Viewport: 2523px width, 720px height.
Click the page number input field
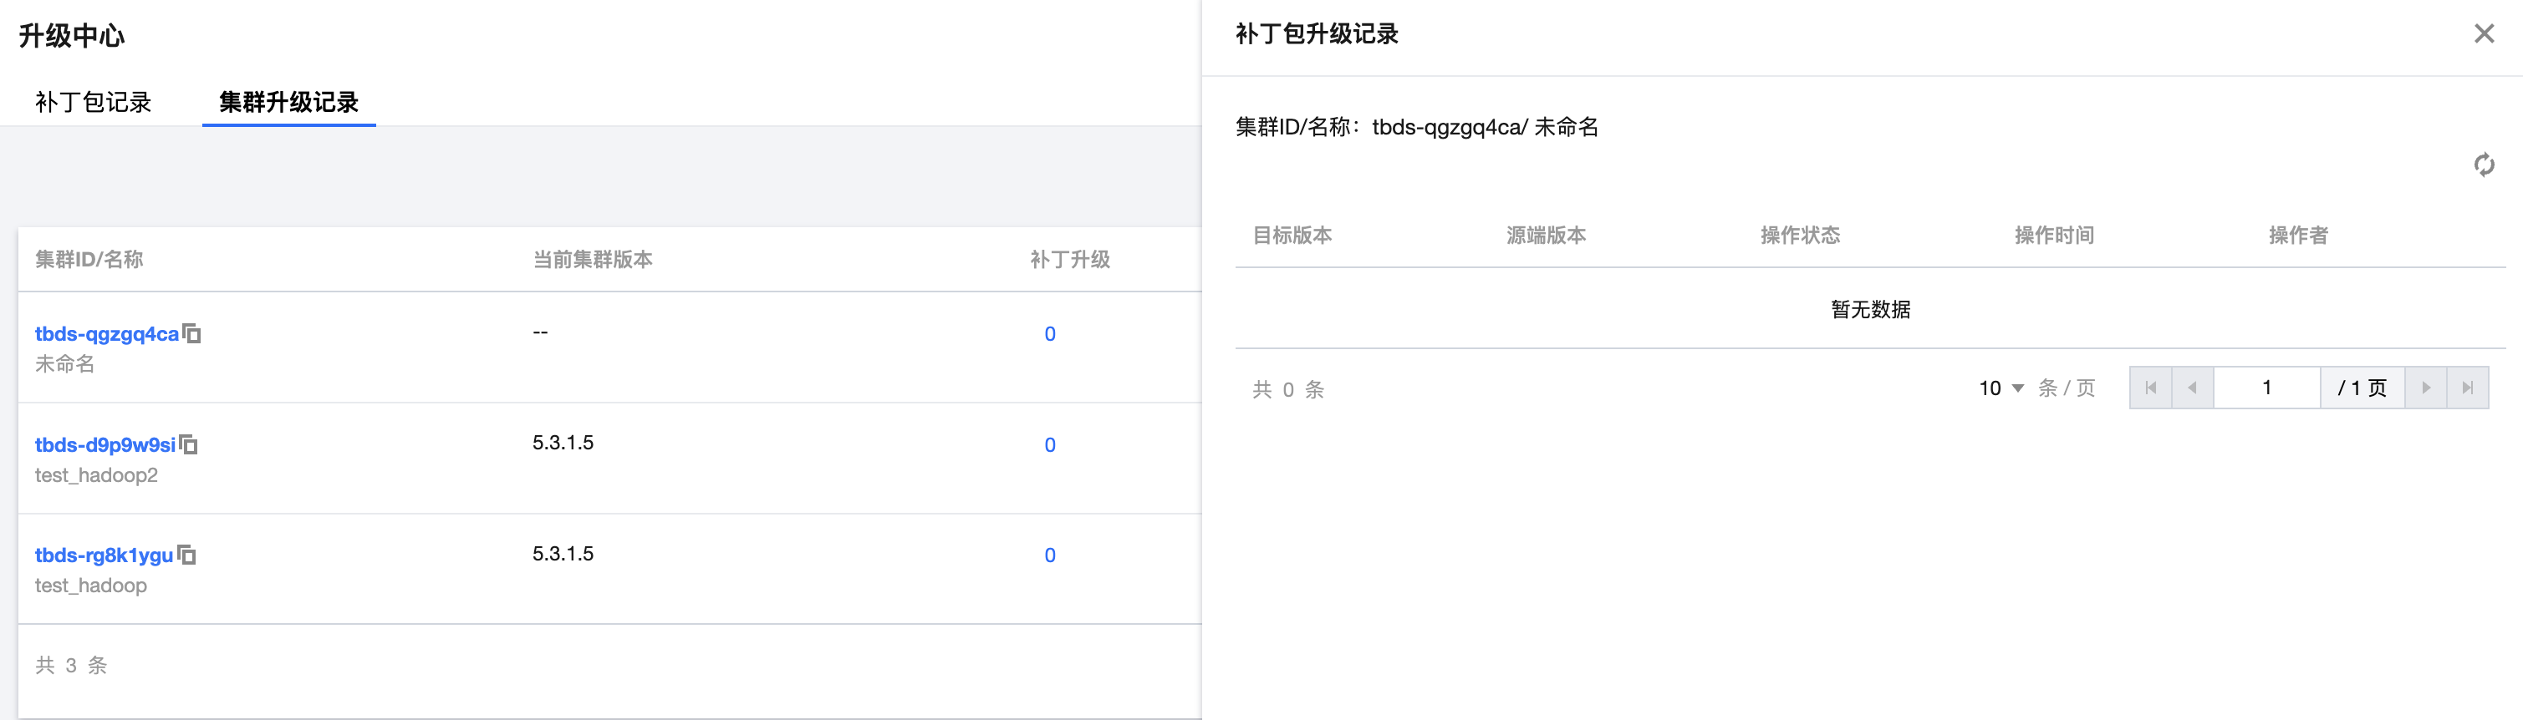(x=2266, y=388)
